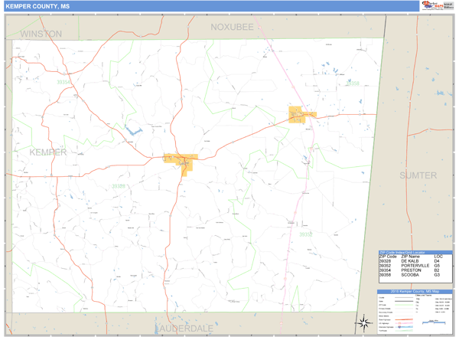This screenshot has height=337, width=459.
Task: Click the Interstate Highways shield in the legend
Action: pos(399,327)
